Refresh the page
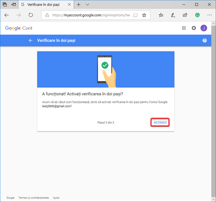 click(x=31, y=15)
